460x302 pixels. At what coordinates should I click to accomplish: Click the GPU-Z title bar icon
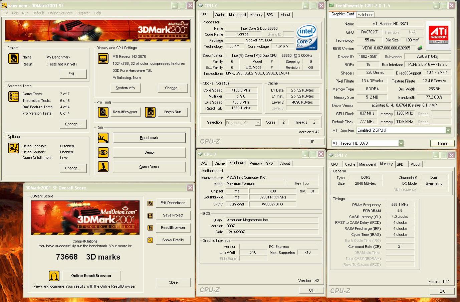(x=331, y=6)
